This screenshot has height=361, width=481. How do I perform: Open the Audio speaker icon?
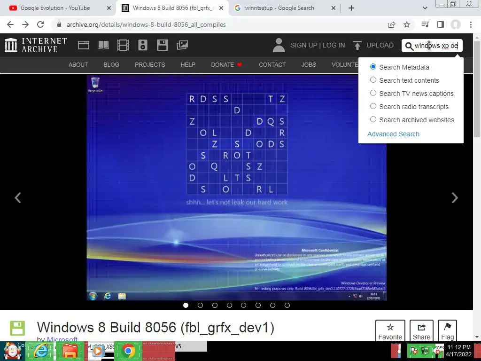tap(143, 45)
